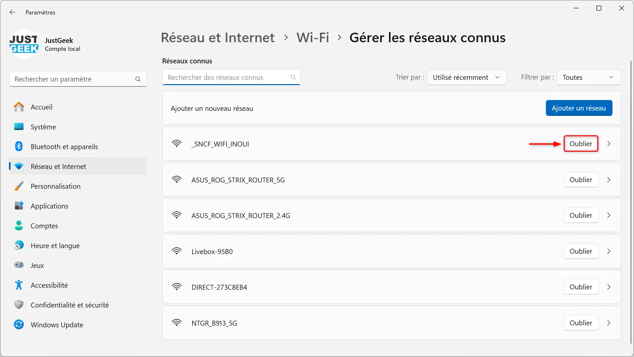Open Jeux settings section
This screenshot has width=634, height=357.
(78, 265)
